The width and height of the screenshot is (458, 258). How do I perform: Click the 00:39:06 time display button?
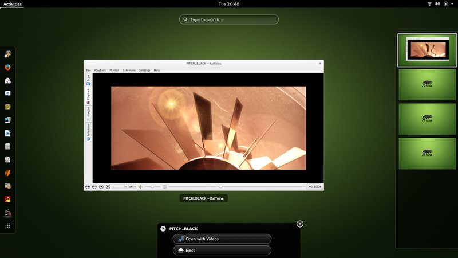[315, 187]
